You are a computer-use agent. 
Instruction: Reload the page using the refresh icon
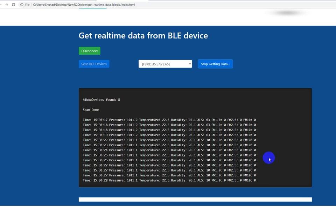coord(13,5)
